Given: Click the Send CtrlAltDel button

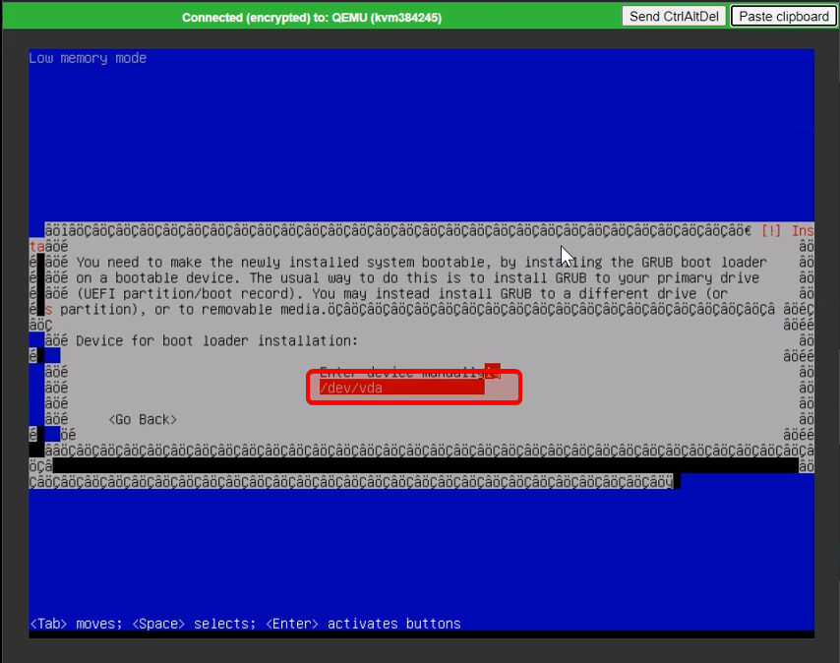Looking at the screenshot, I should pyautogui.click(x=674, y=16).
